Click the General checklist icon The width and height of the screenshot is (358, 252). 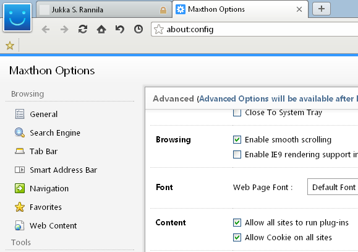point(20,114)
